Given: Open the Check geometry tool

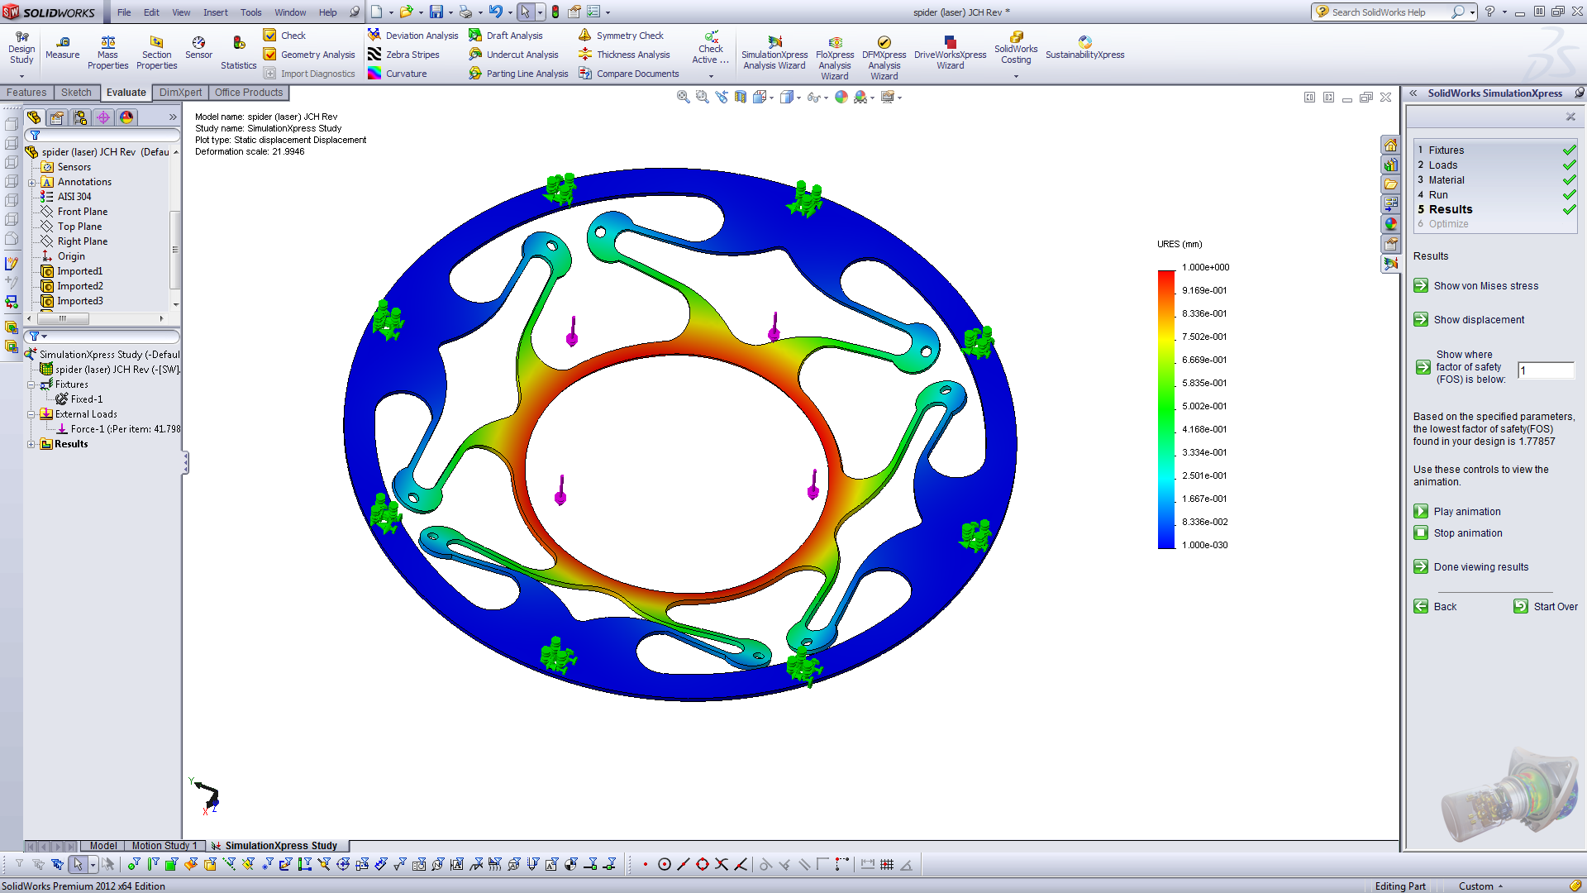Looking at the screenshot, I should point(285,36).
